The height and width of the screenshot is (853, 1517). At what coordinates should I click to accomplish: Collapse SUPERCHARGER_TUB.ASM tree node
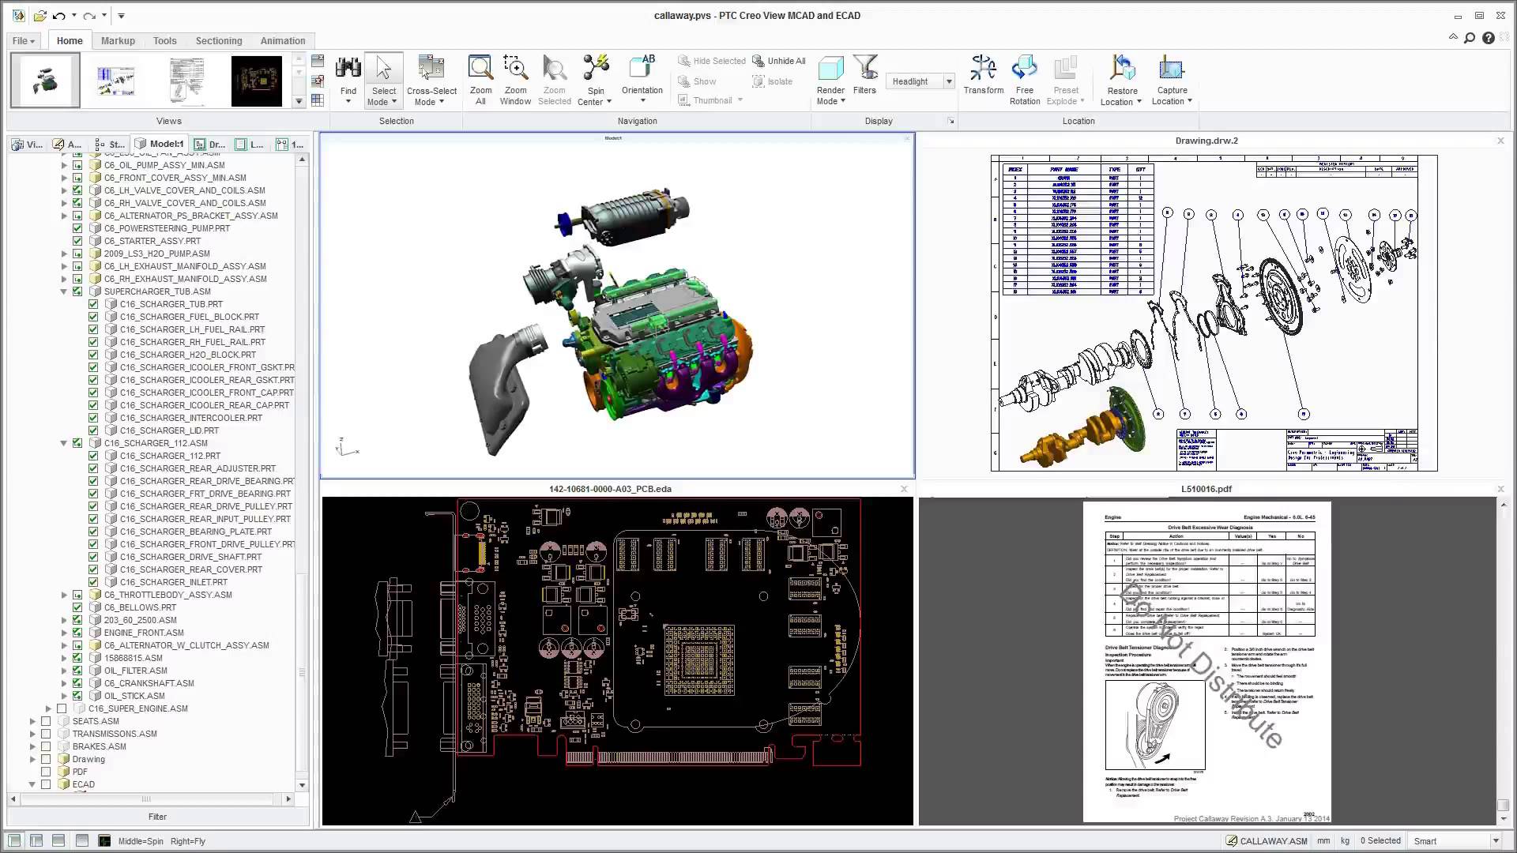(64, 291)
